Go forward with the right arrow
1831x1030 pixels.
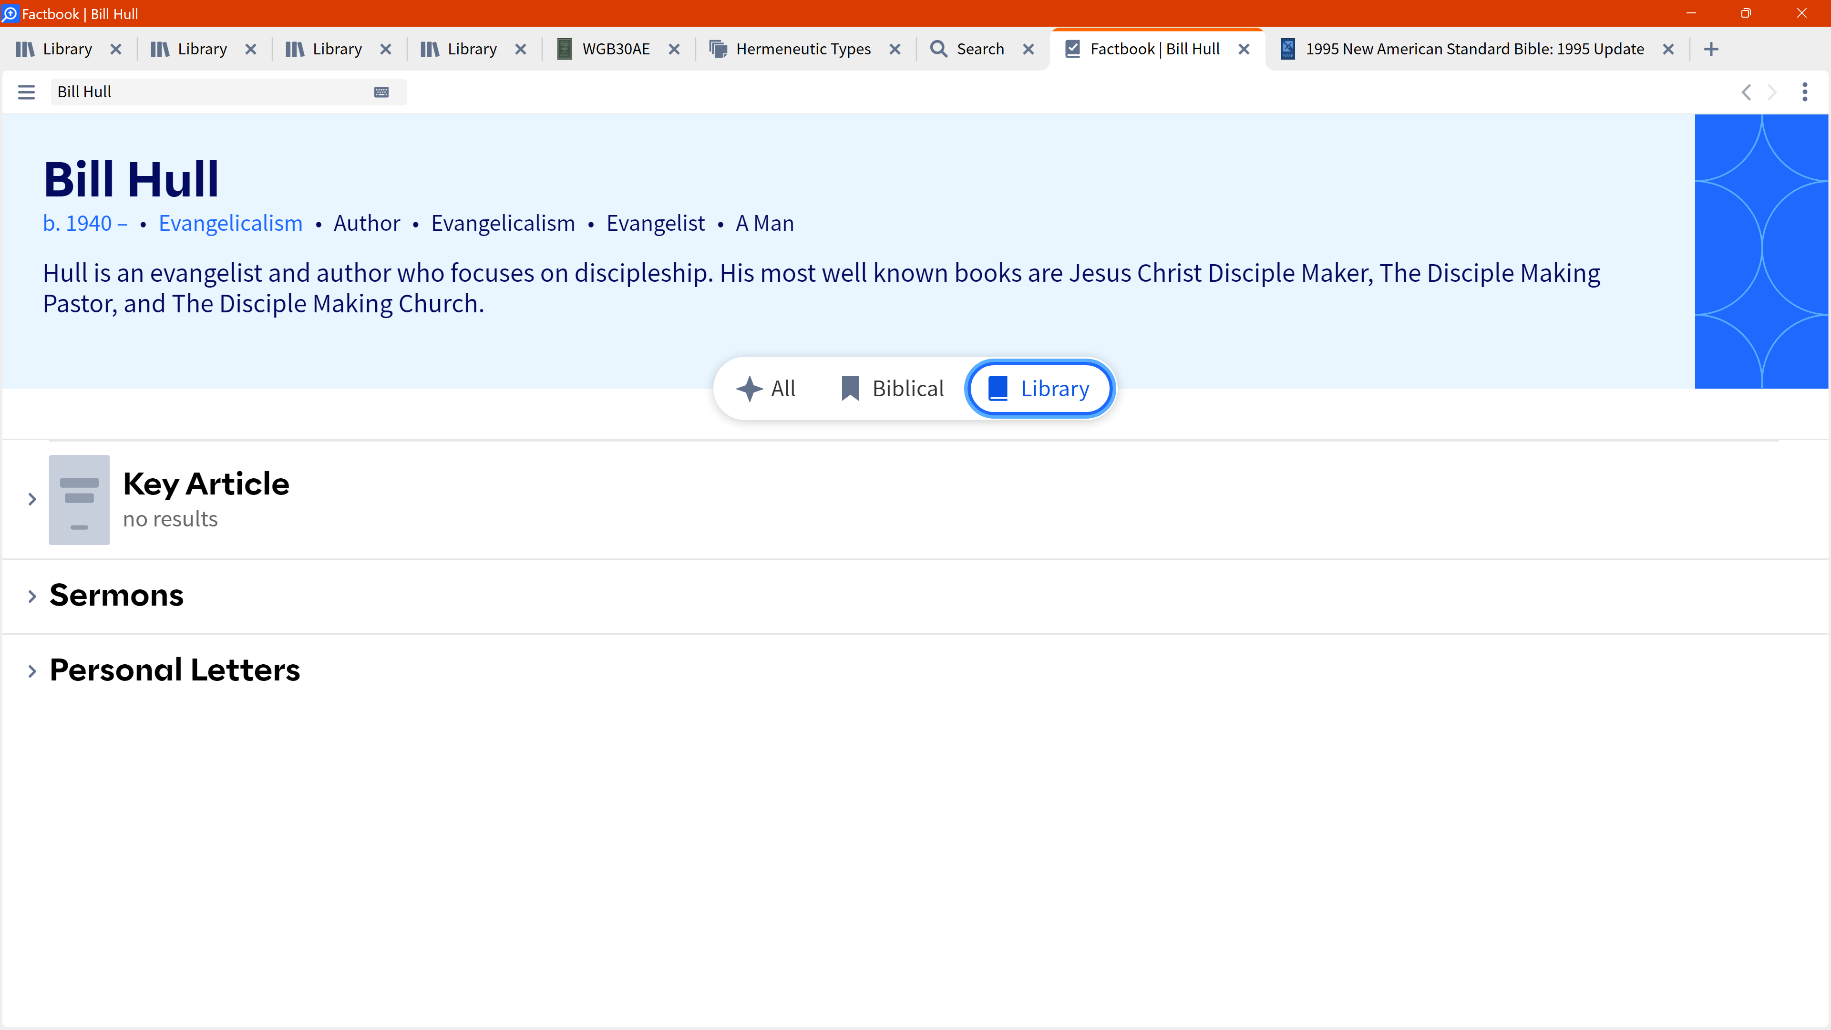coord(1772,92)
